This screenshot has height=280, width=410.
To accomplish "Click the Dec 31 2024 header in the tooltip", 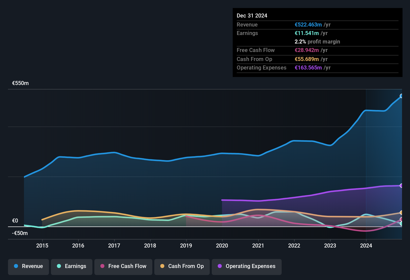I will tap(252, 15).
